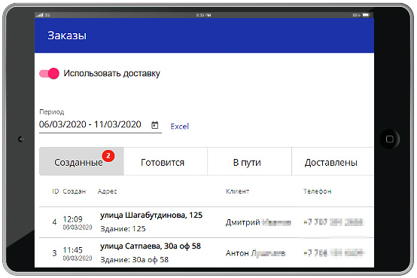
Task: Click phone number in Дмитрий row
Action: 333,221
